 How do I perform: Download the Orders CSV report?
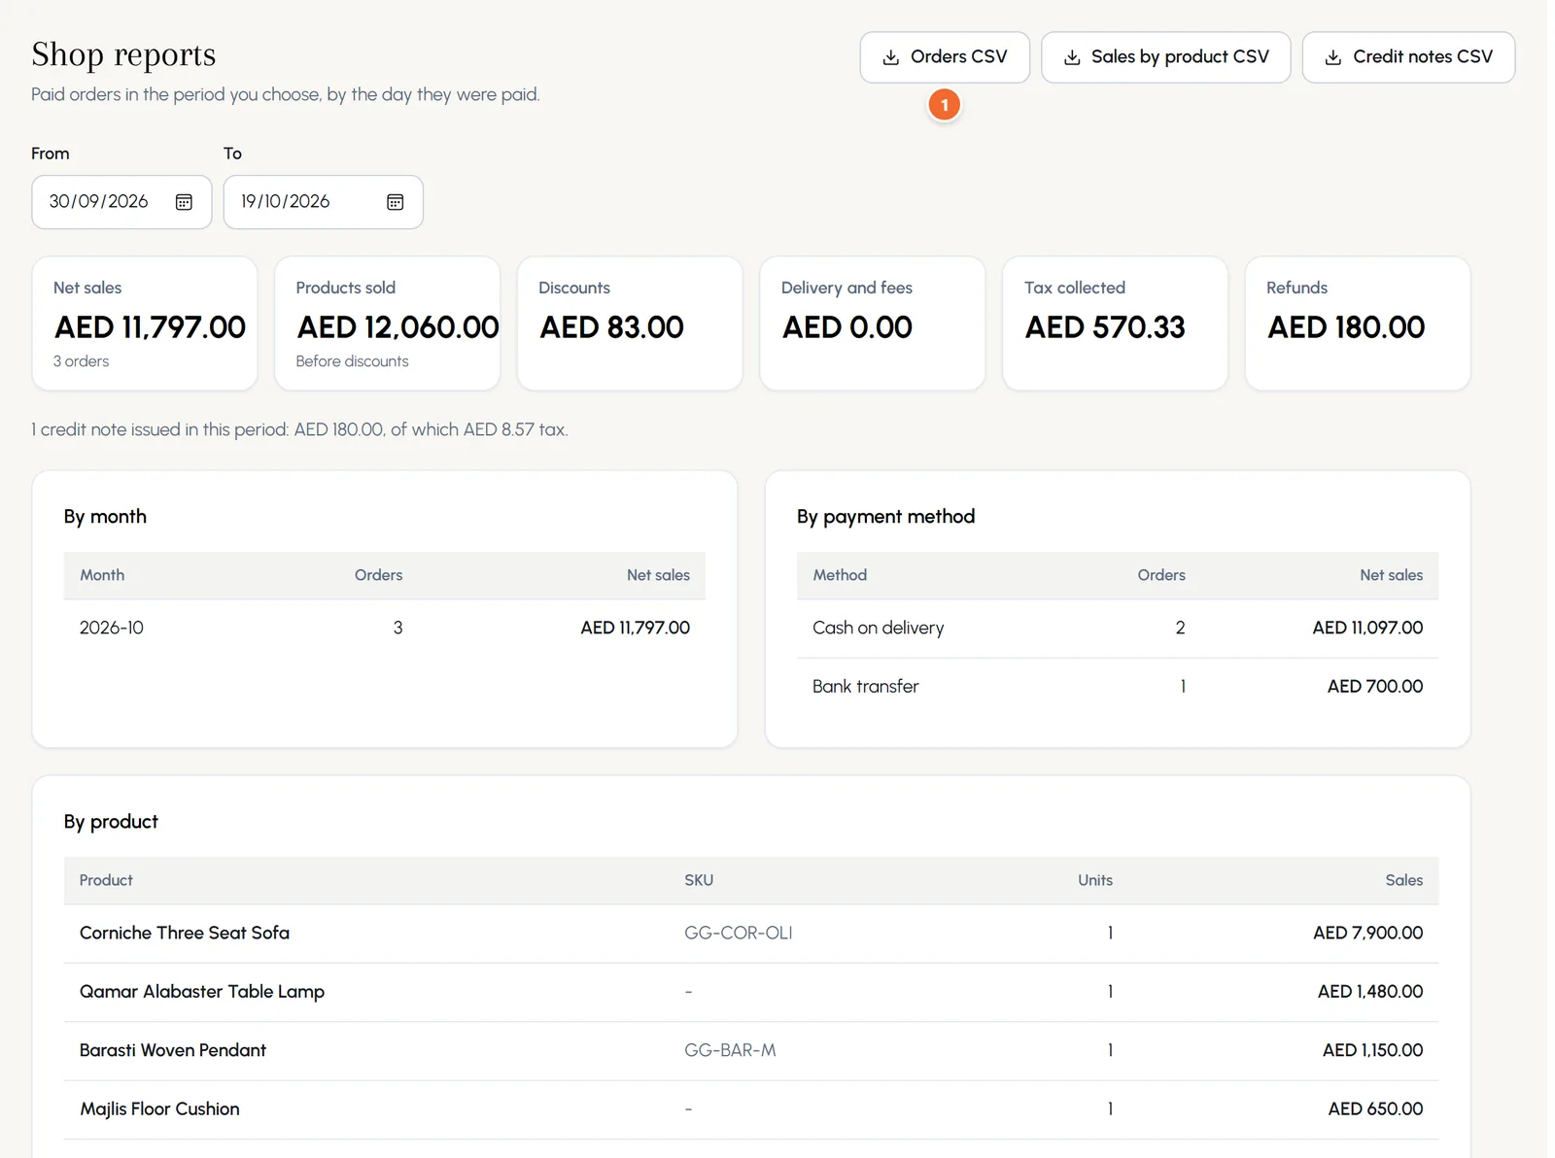945,57
